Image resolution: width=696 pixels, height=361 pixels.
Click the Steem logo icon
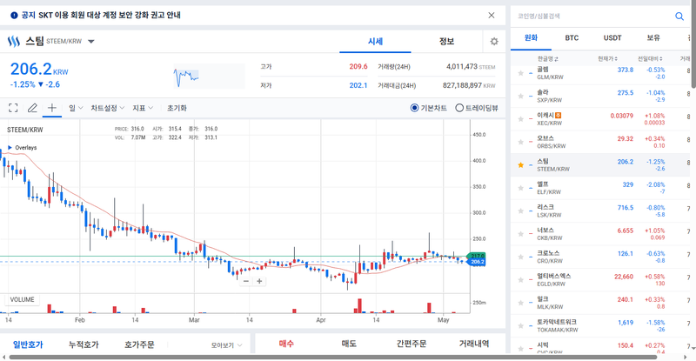tap(14, 41)
